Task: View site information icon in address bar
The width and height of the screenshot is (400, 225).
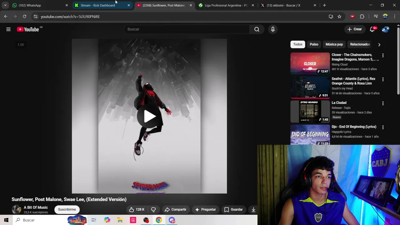Action: 35,17
